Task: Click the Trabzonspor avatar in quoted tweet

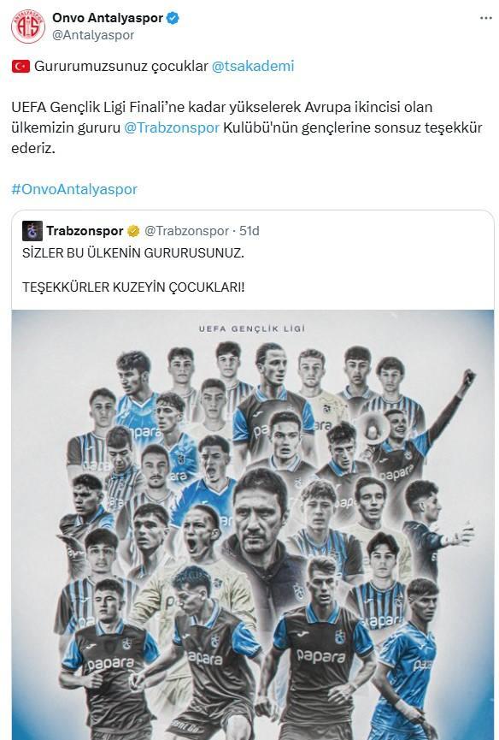Action: (x=32, y=231)
